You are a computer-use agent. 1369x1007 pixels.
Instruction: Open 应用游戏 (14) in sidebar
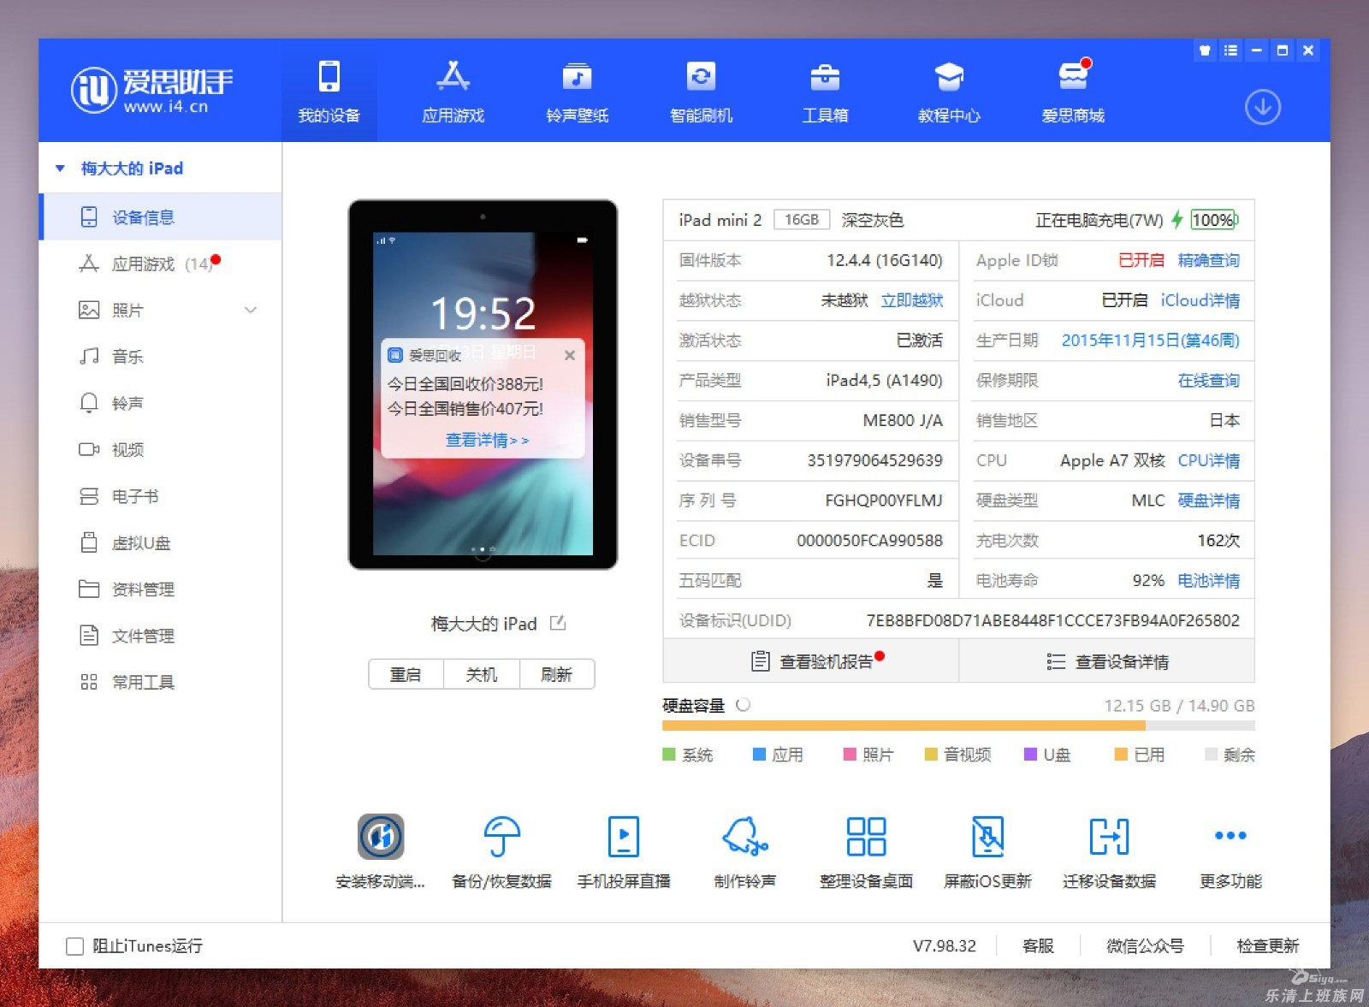160,264
